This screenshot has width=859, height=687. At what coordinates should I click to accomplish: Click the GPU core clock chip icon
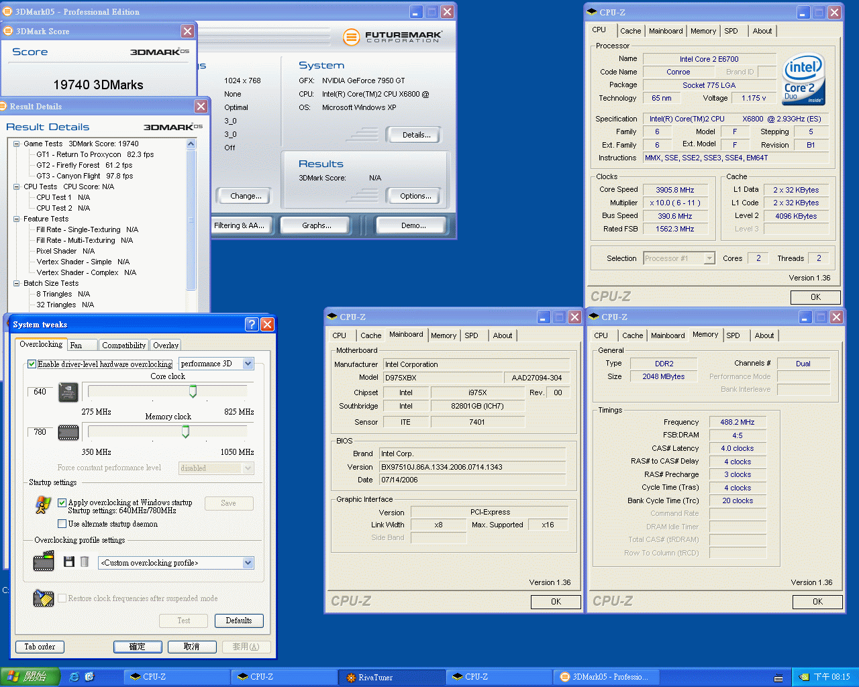click(68, 392)
